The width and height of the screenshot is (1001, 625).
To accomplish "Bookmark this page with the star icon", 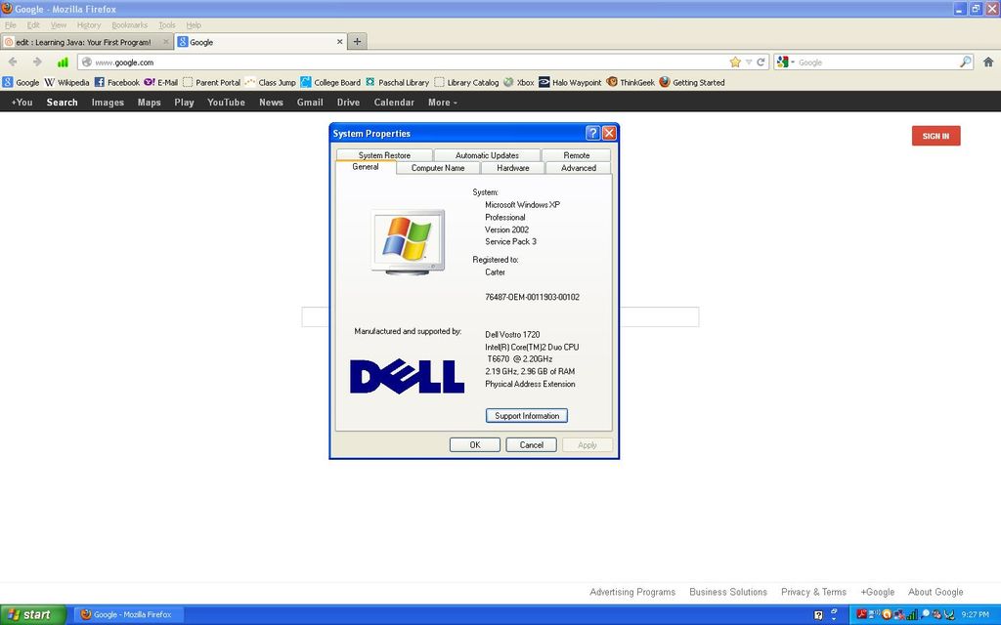I will [735, 62].
